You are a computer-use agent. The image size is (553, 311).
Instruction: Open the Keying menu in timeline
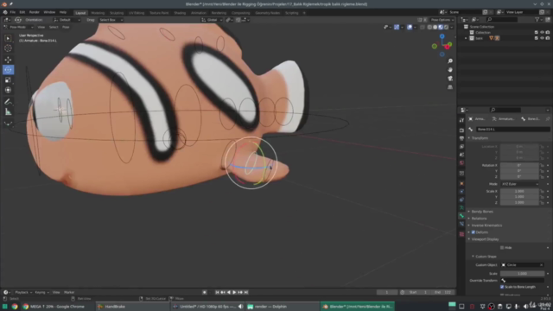(x=41, y=292)
